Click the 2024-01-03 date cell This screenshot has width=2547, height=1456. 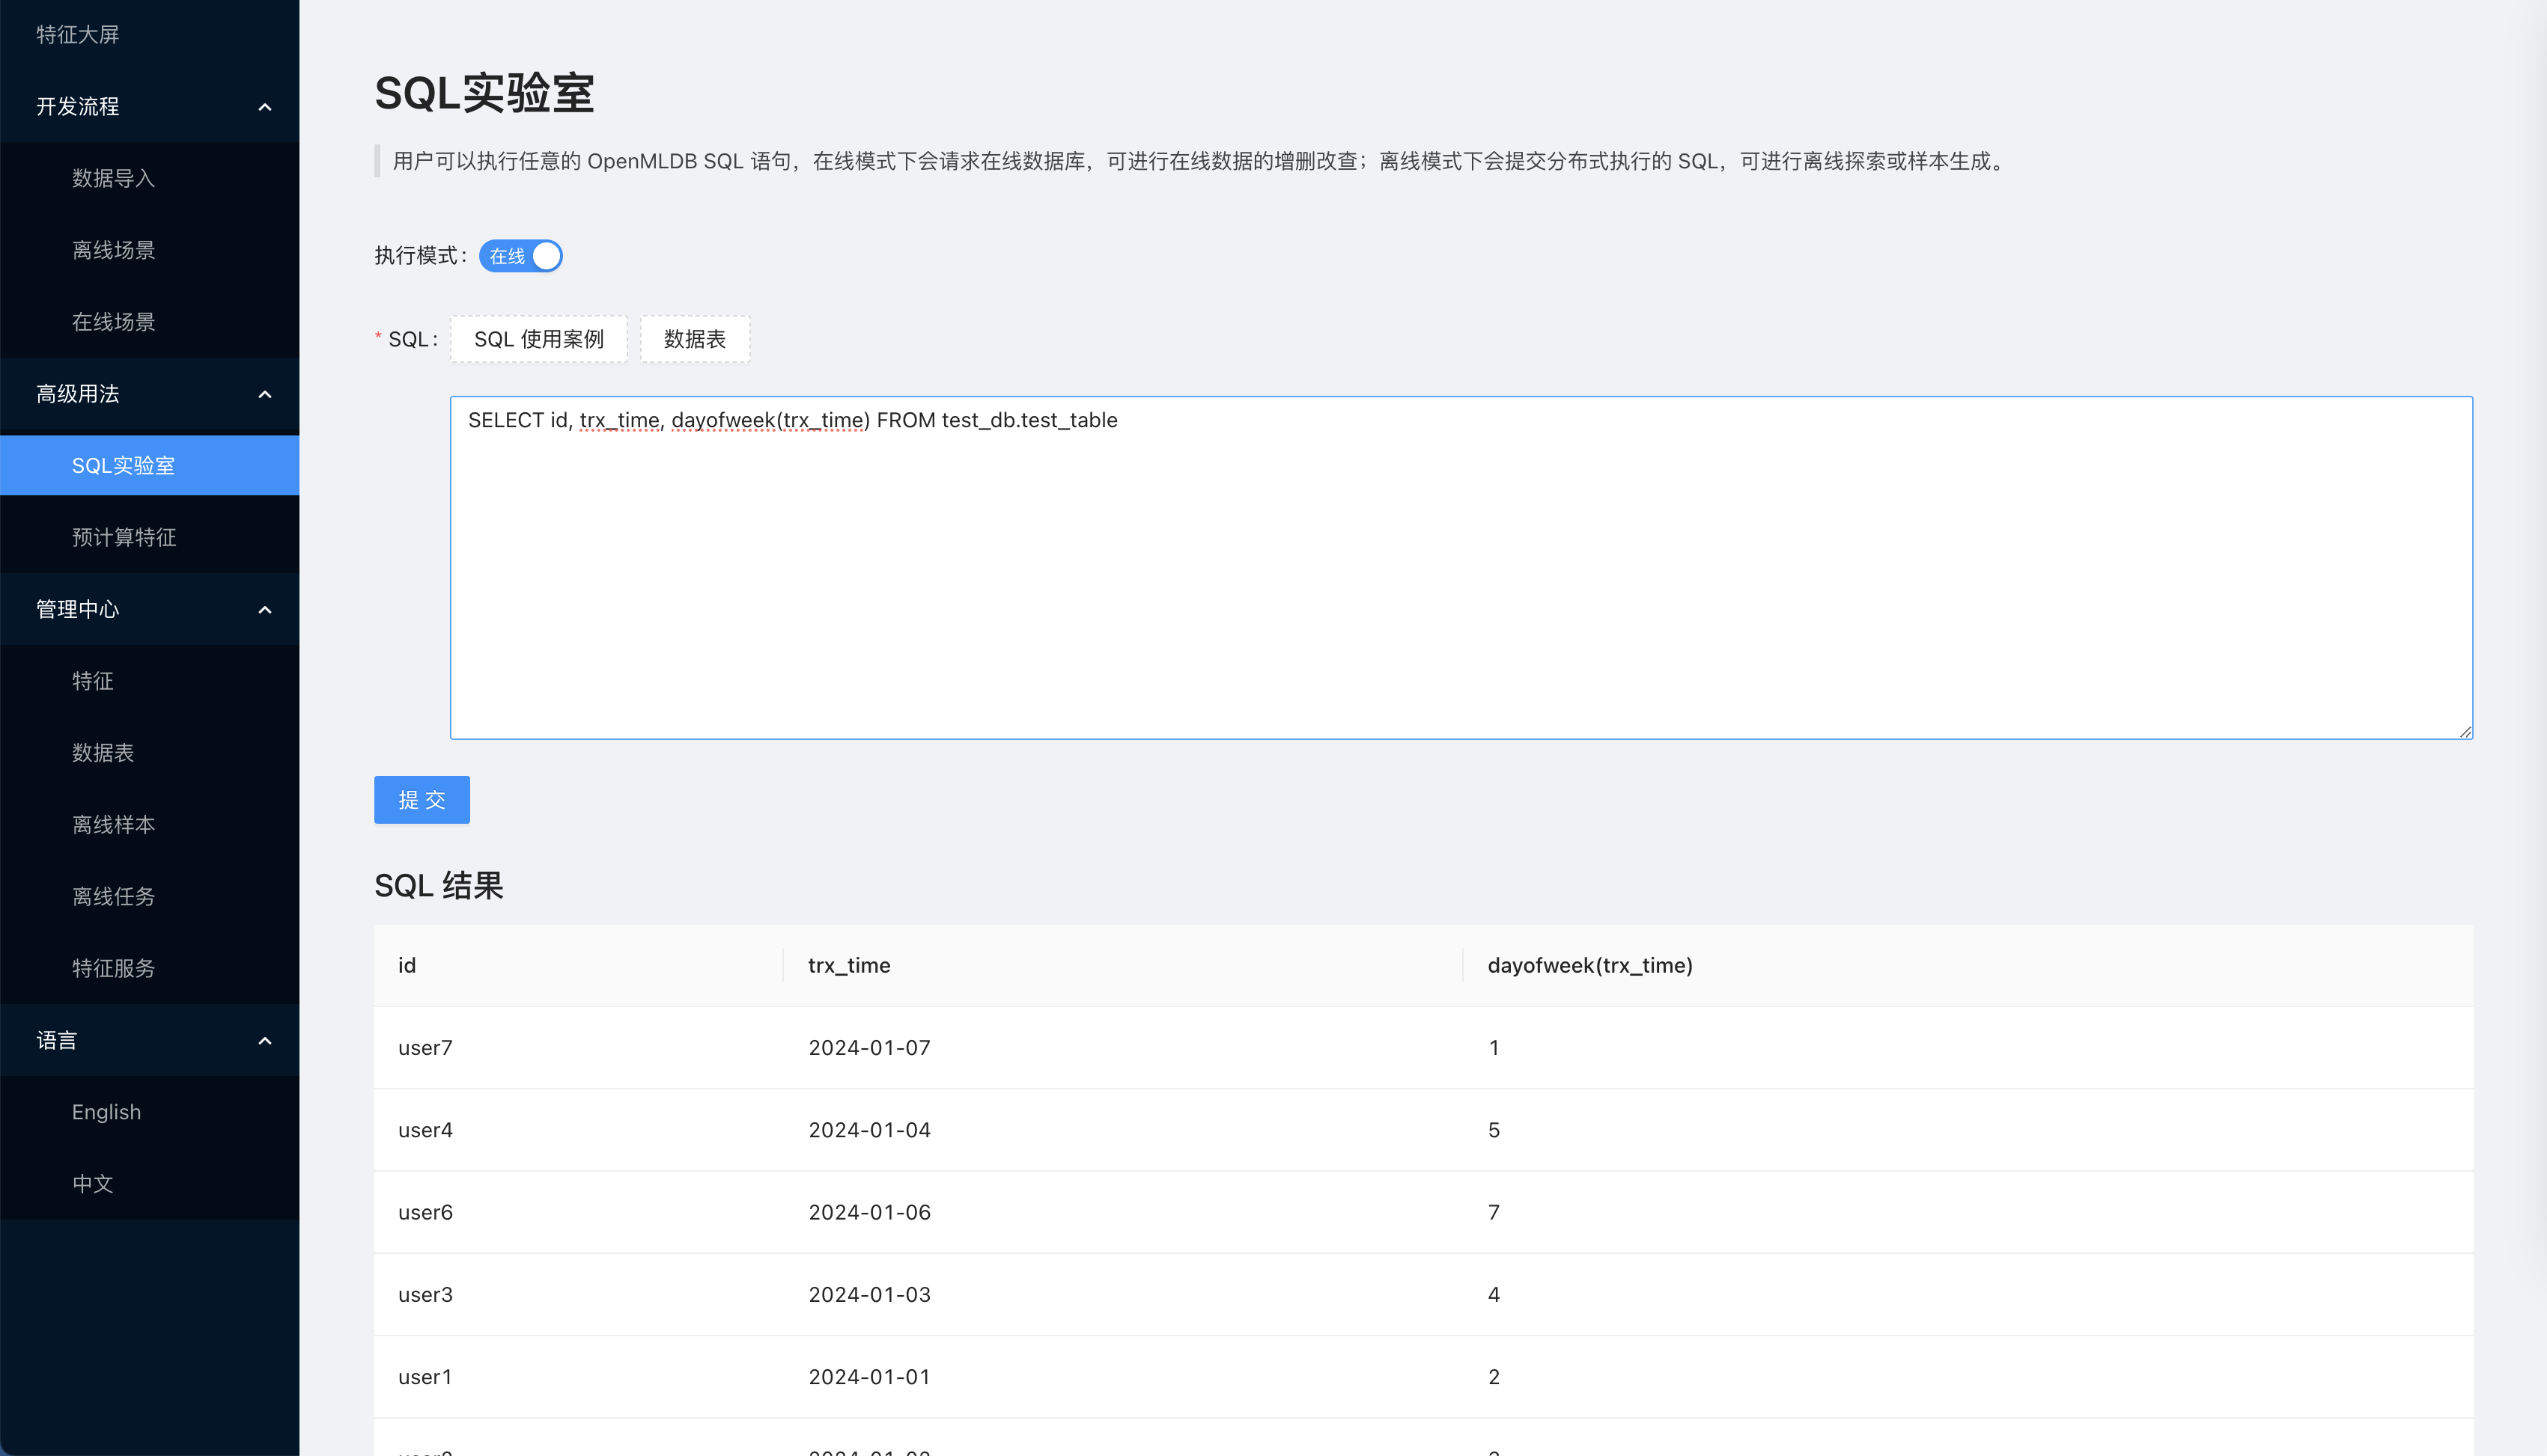tap(1122, 1294)
